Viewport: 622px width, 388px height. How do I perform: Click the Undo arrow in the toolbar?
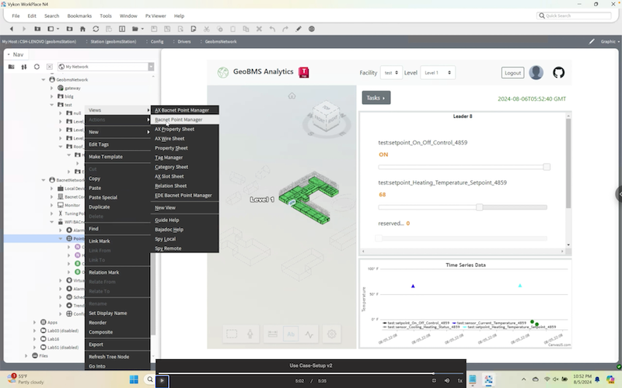coord(272,29)
